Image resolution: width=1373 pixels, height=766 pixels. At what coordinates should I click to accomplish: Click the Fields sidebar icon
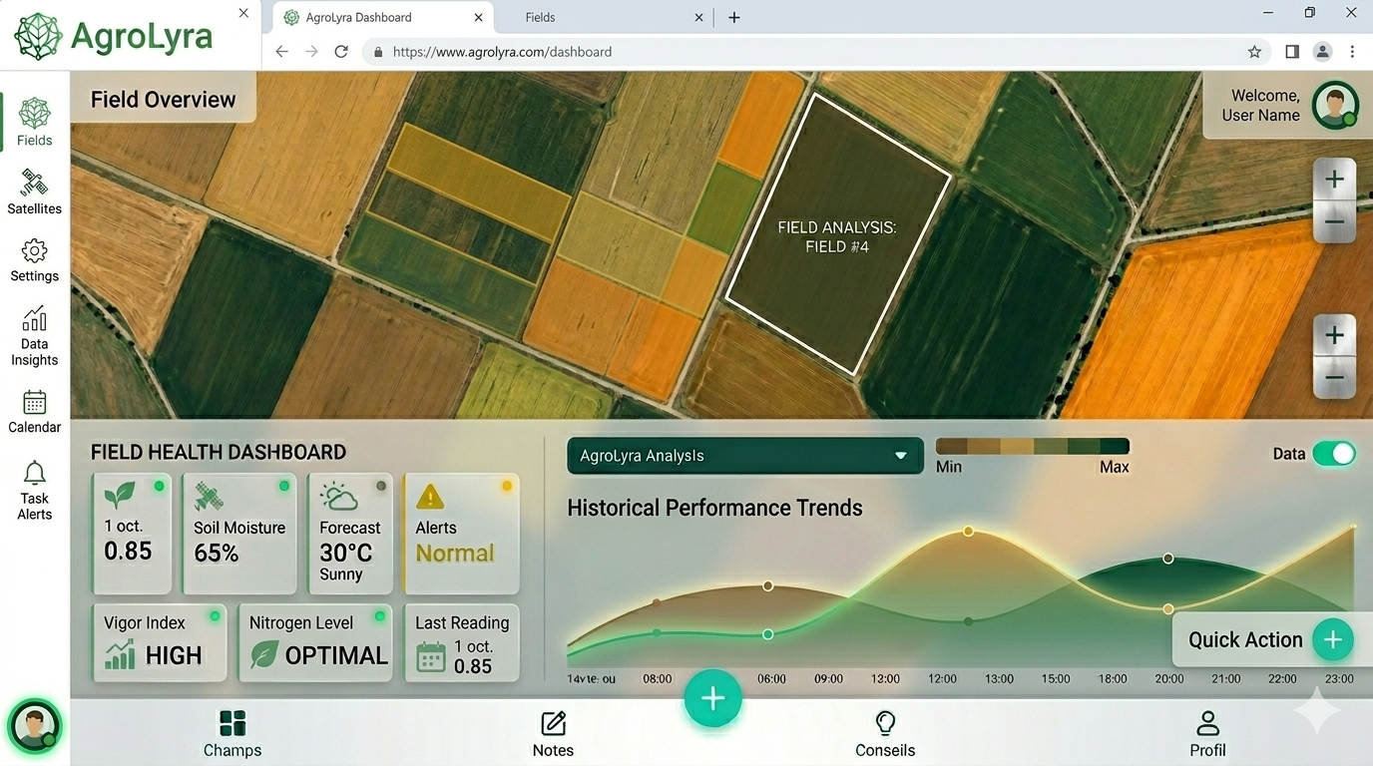(x=34, y=113)
